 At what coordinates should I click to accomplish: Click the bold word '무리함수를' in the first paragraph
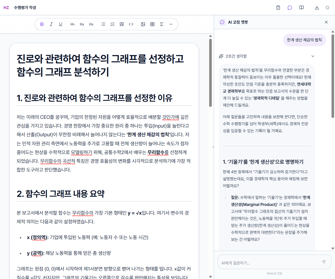[158, 152]
